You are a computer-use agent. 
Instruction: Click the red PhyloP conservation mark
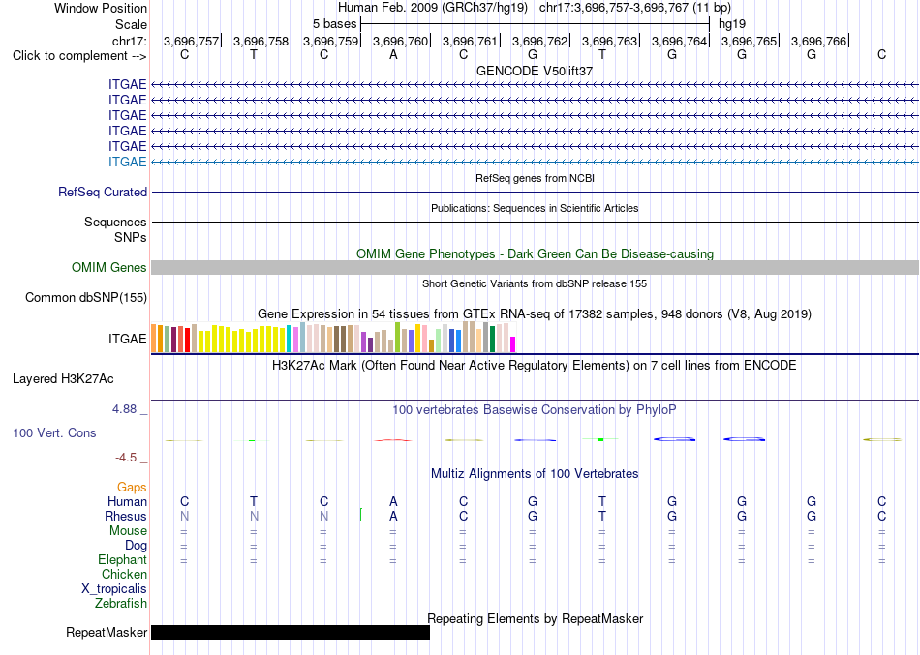[392, 440]
